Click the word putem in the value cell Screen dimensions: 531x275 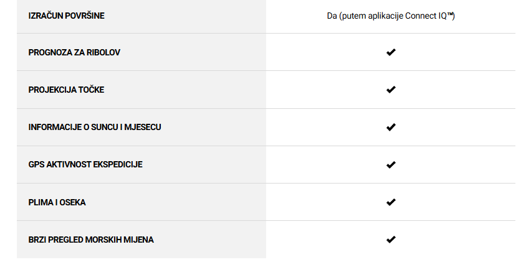point(354,16)
